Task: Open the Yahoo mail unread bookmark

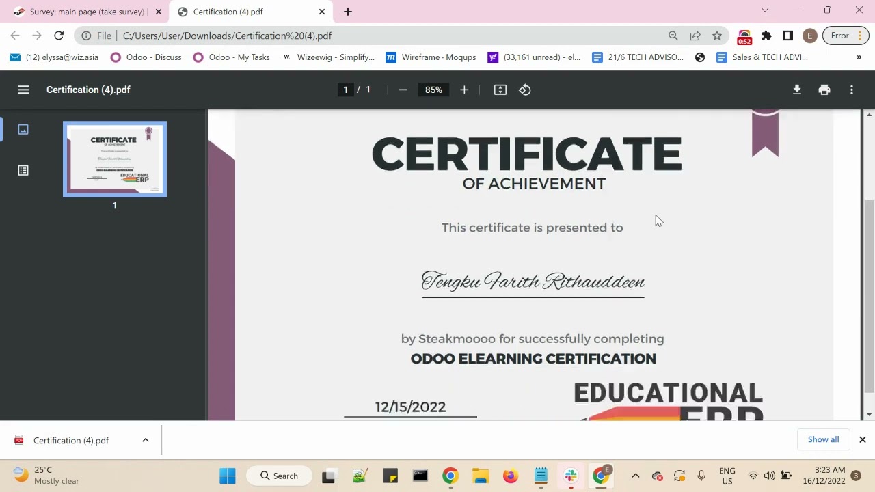Action: pos(534,57)
